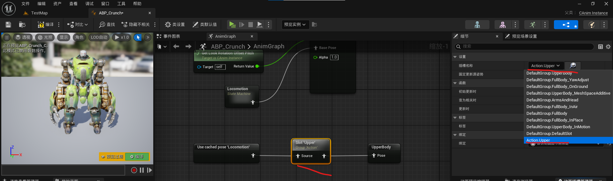Navigate back in graph history
This screenshot has height=181, width=613.
tap(176, 47)
